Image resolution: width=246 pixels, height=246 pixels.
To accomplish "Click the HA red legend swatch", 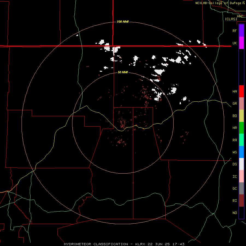I will click(241, 91).
